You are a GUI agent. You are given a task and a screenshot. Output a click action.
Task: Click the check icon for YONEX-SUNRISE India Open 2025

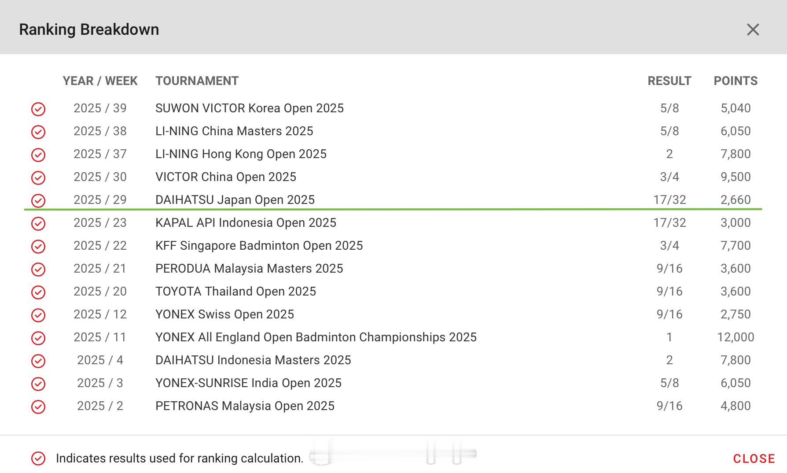click(38, 384)
